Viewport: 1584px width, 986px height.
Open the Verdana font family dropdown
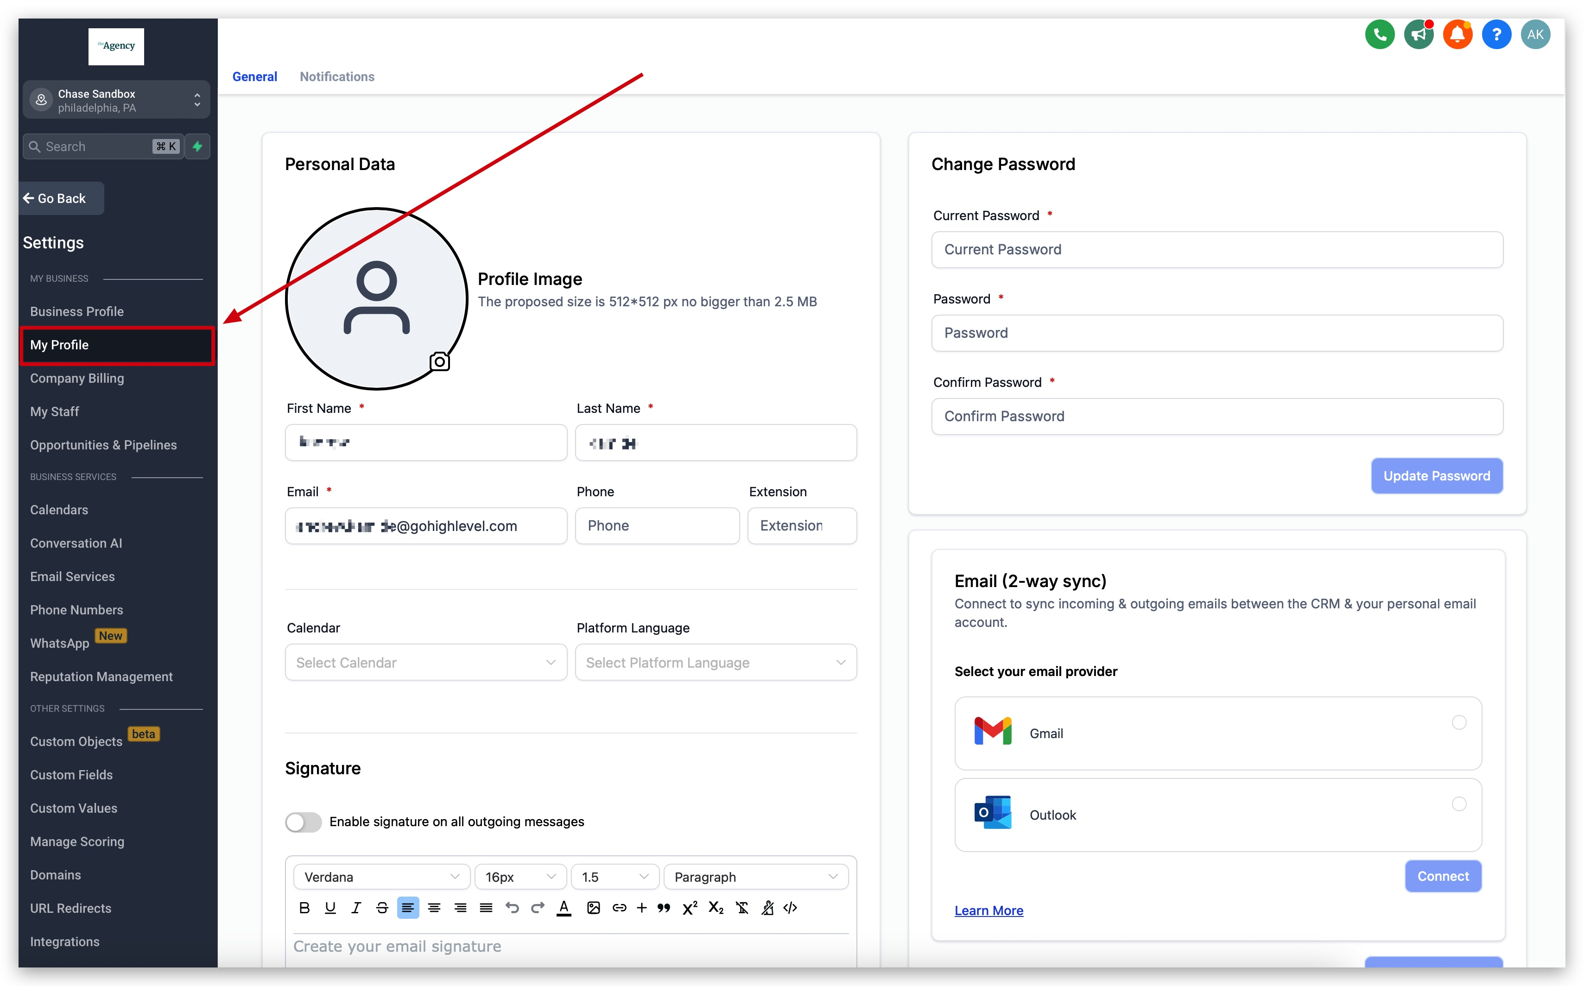coord(381,877)
